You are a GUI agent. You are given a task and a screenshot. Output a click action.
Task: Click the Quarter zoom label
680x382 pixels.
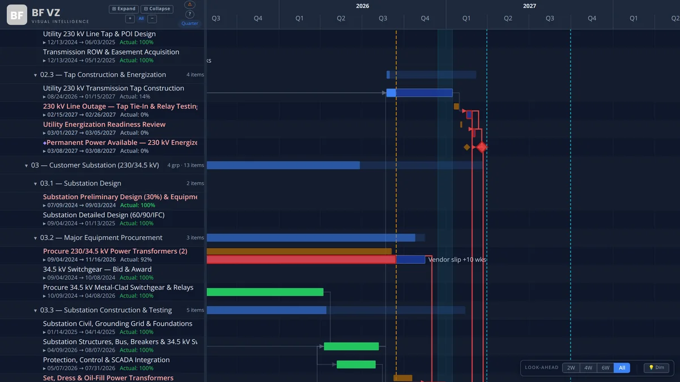190,24
